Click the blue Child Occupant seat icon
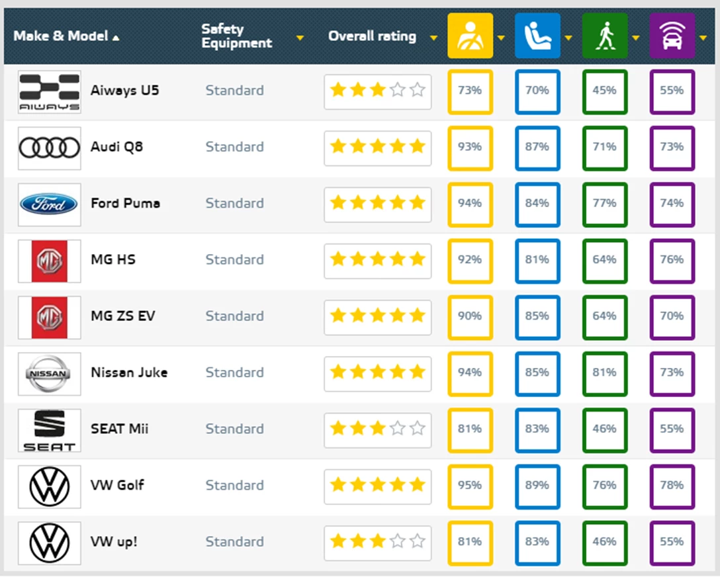The width and height of the screenshot is (720, 577). coord(537,36)
